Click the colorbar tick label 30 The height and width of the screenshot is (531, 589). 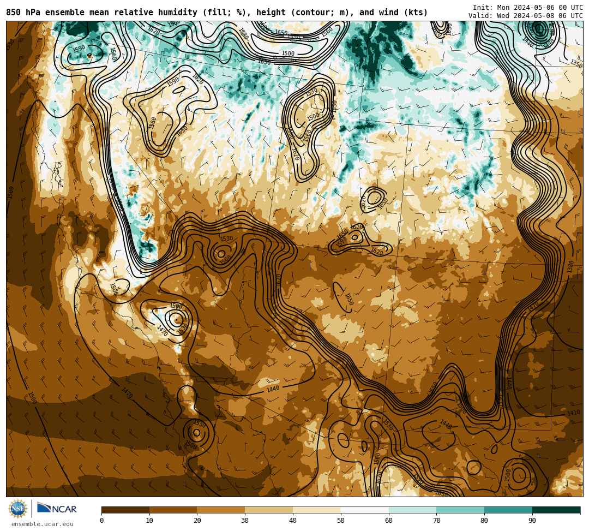245,521
